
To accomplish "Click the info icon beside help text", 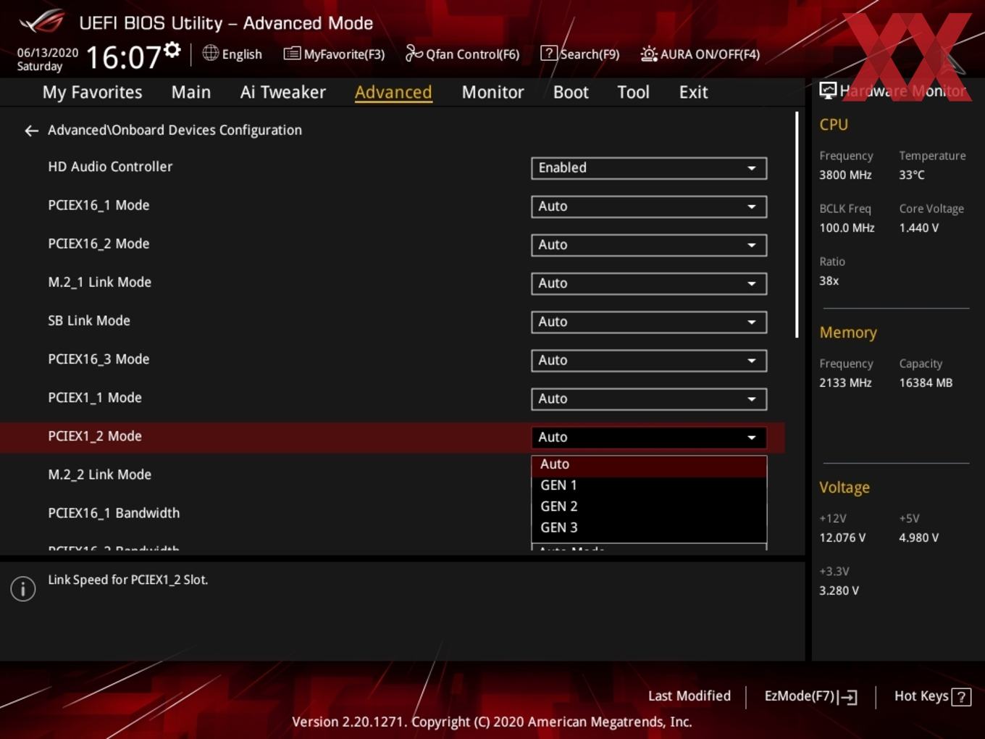I will tap(23, 589).
